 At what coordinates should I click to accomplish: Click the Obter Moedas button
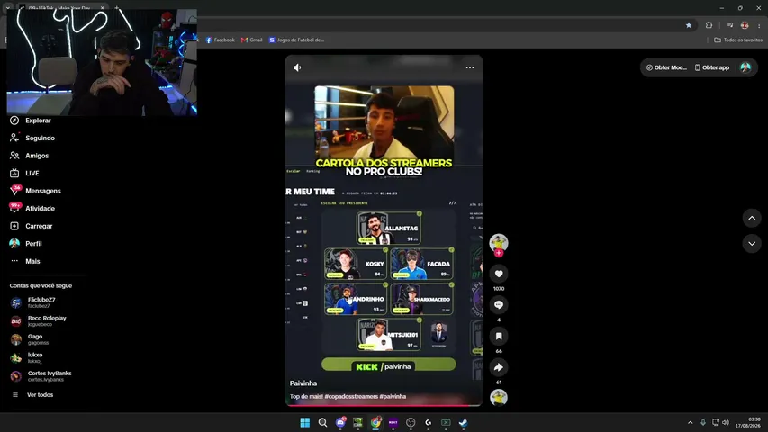tap(666, 67)
